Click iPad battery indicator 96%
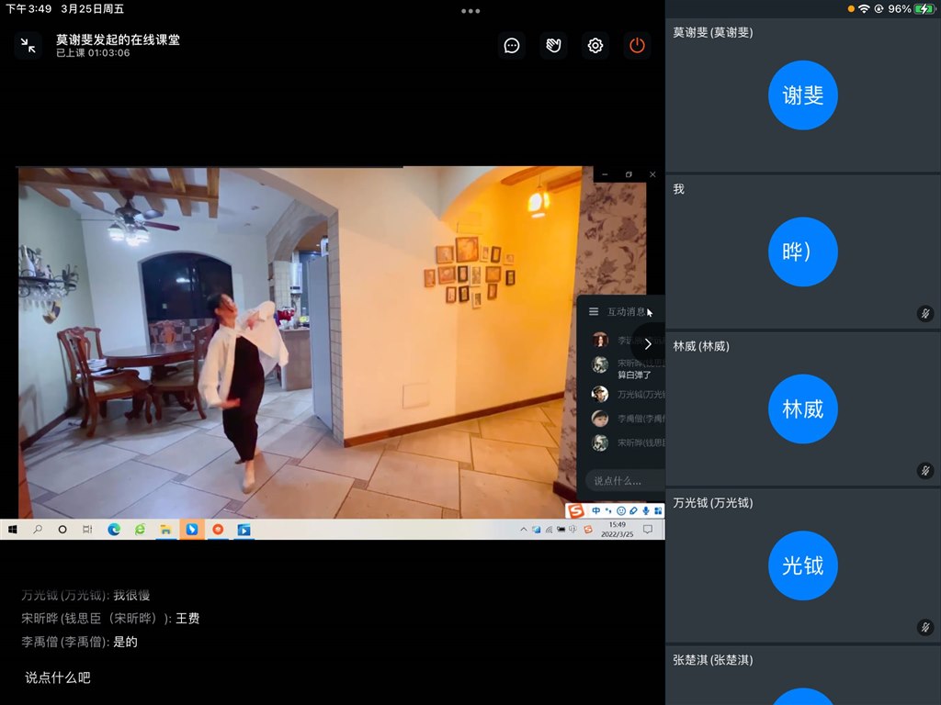This screenshot has height=705, width=941. pos(911,9)
